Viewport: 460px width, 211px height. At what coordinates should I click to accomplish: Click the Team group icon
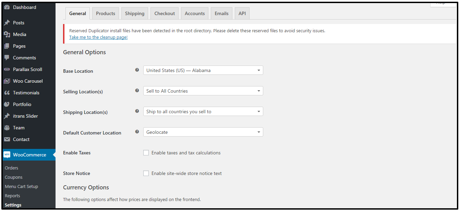pyautogui.click(x=7, y=128)
